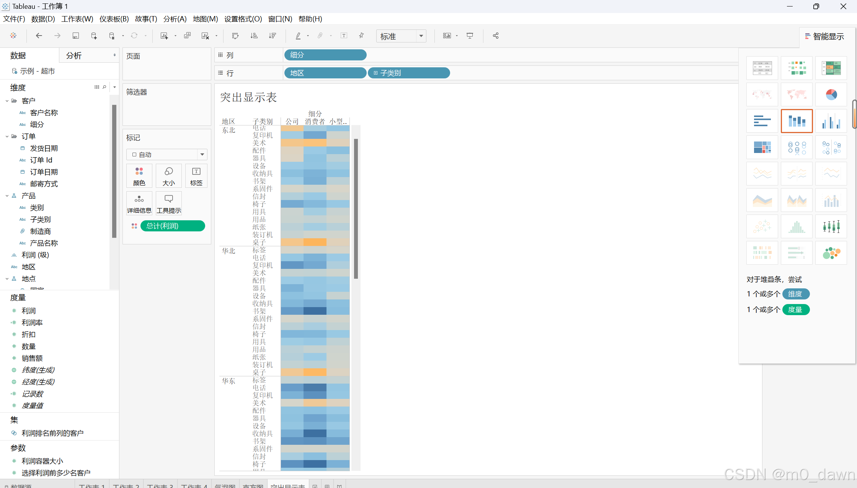The height and width of the screenshot is (488, 857).
Task: Select the treemap chart in Show Me panel
Action: click(762, 147)
